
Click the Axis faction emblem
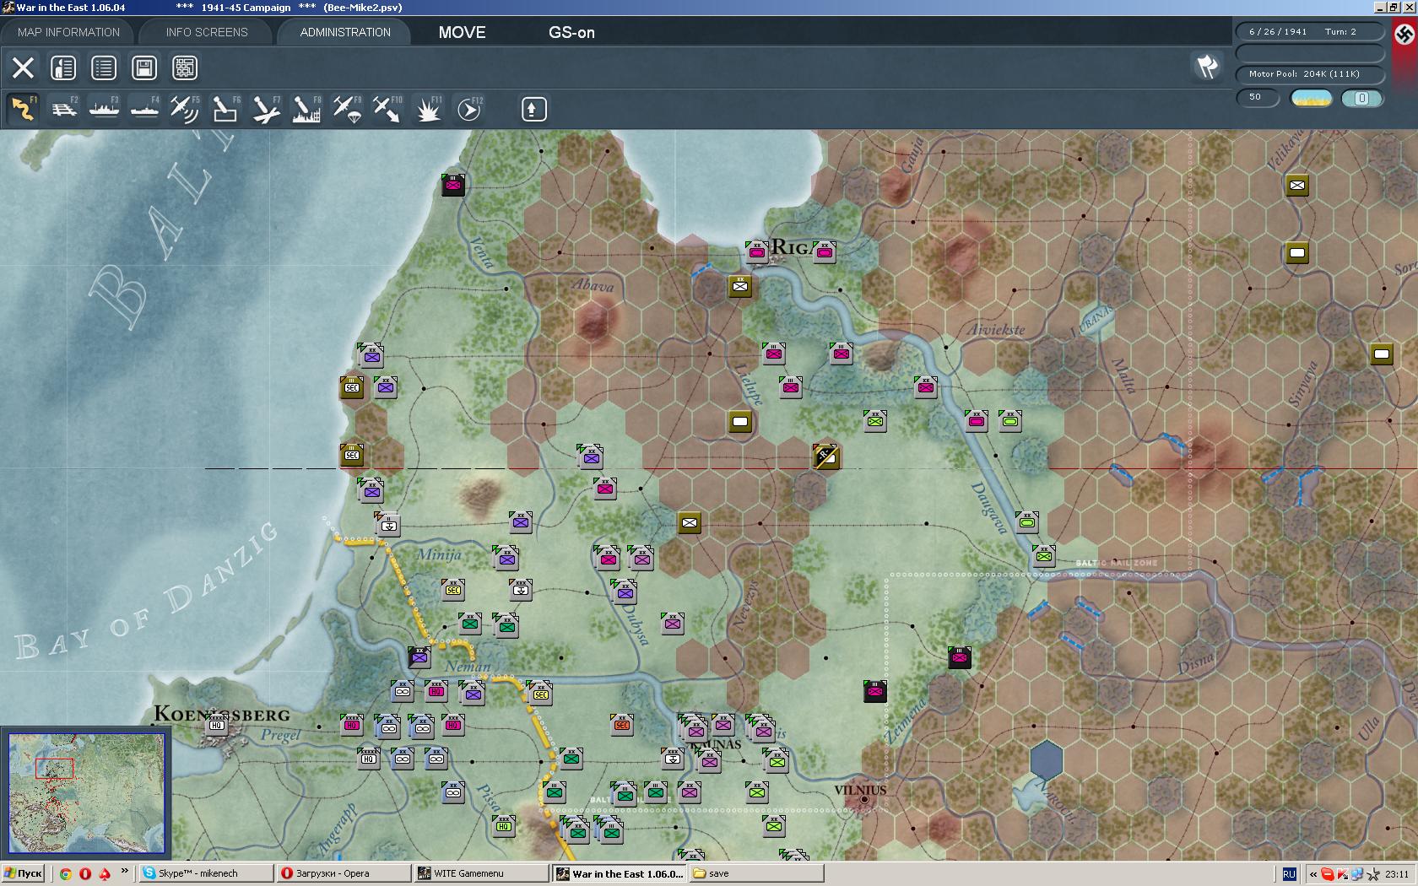point(1404,34)
